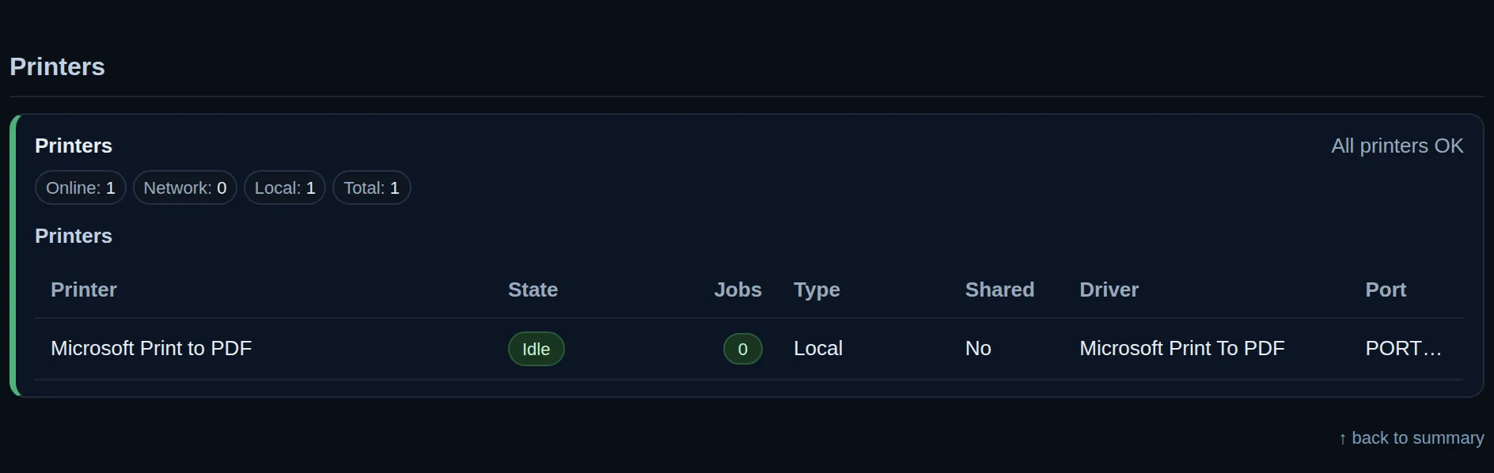Sort by the Port column header
This screenshot has height=473, width=1494.
[x=1386, y=289]
